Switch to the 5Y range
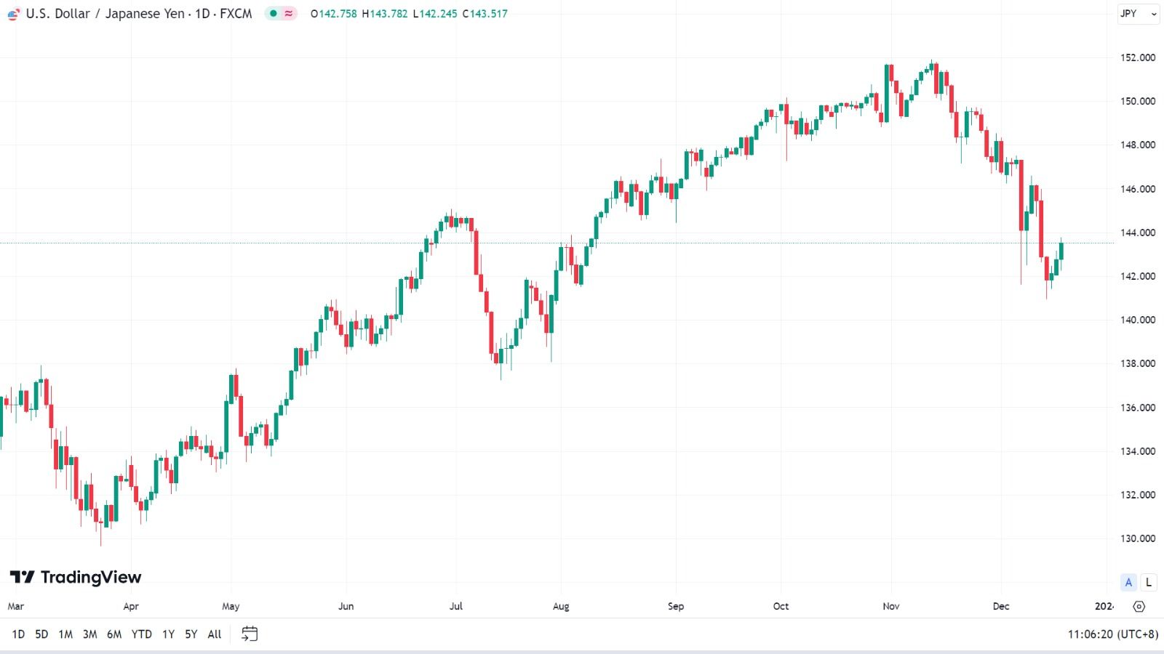Image resolution: width=1164 pixels, height=654 pixels. click(x=191, y=634)
